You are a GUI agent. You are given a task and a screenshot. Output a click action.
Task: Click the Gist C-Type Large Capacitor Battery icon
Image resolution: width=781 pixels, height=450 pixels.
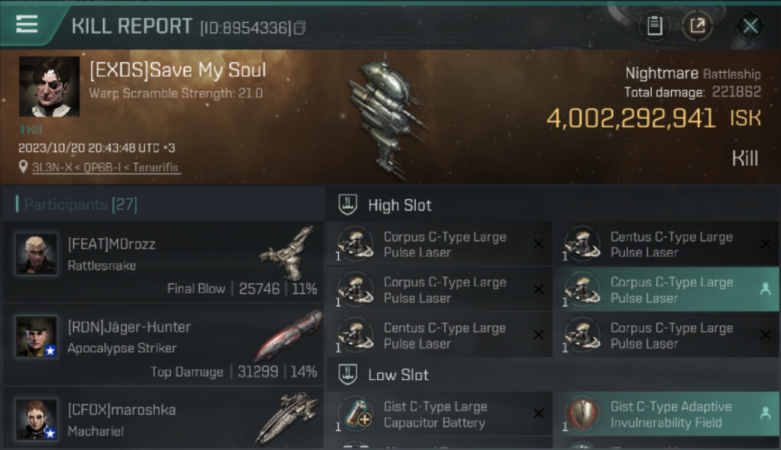click(355, 414)
